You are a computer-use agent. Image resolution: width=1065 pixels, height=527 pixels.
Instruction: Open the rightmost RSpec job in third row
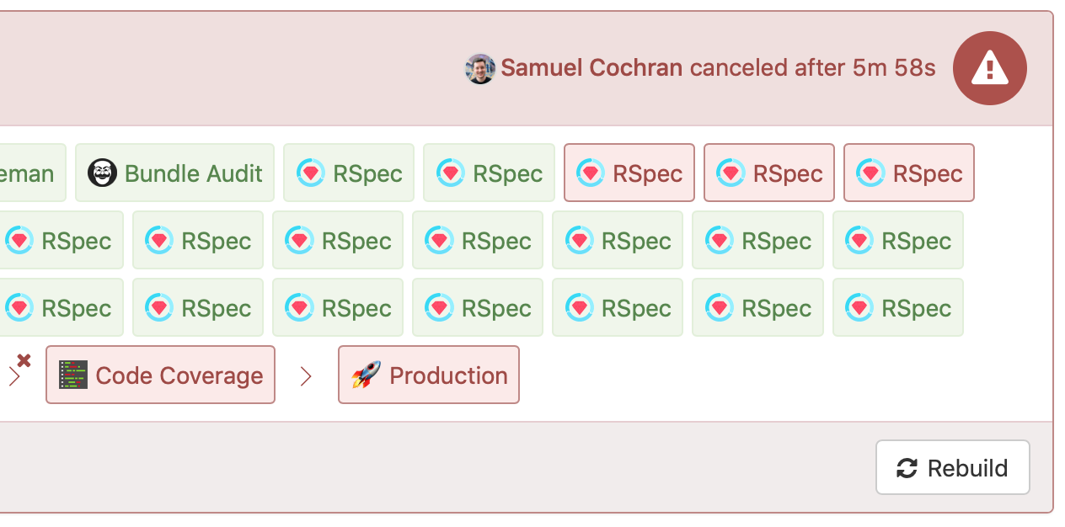point(897,308)
